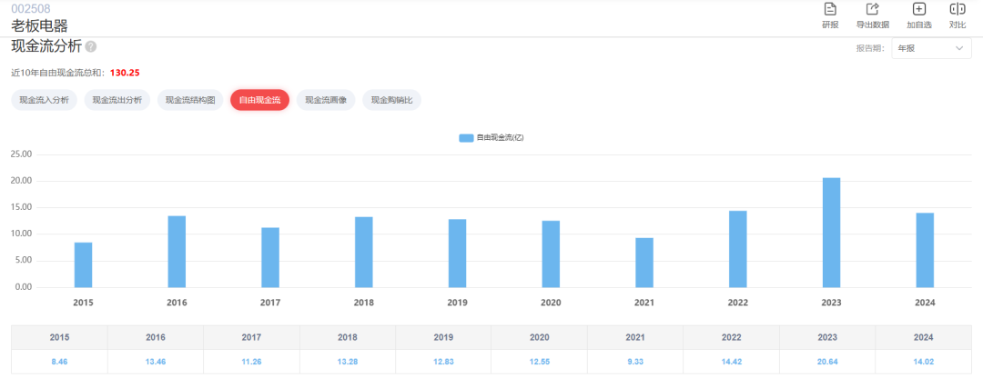Image resolution: width=983 pixels, height=378 pixels.
Task: Switch to 现金购销比 tab
Action: (x=391, y=100)
